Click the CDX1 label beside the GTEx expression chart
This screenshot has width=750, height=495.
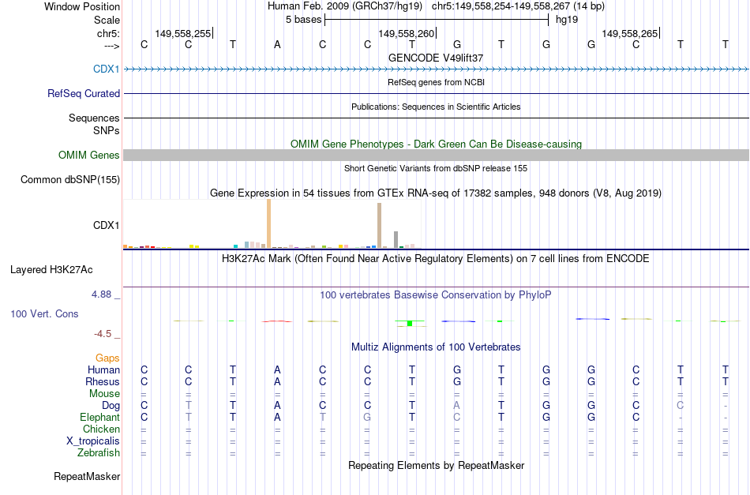coord(107,225)
